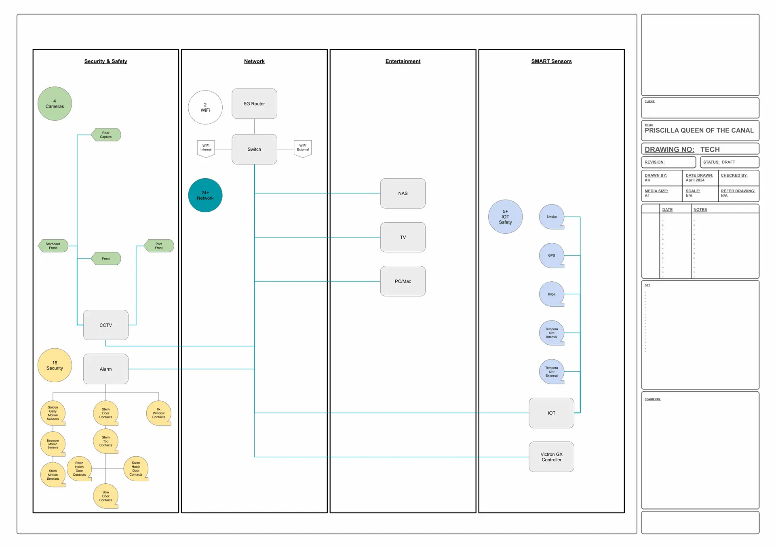776x548 pixels.
Task: Click the Smoke sensor bubble
Action: click(551, 217)
